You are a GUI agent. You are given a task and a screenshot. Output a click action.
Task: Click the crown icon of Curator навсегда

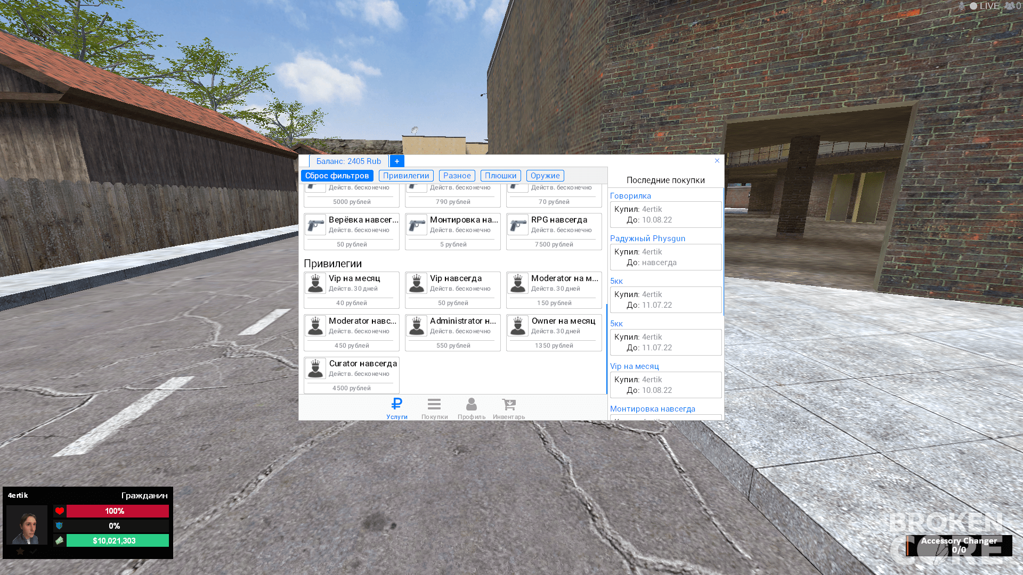[315, 368]
